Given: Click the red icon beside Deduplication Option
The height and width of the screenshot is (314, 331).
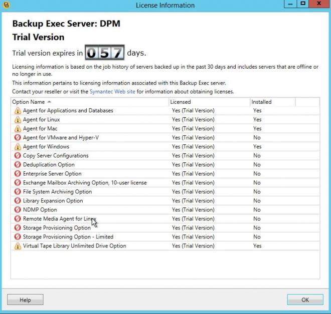Looking at the screenshot, I should tap(18, 165).
